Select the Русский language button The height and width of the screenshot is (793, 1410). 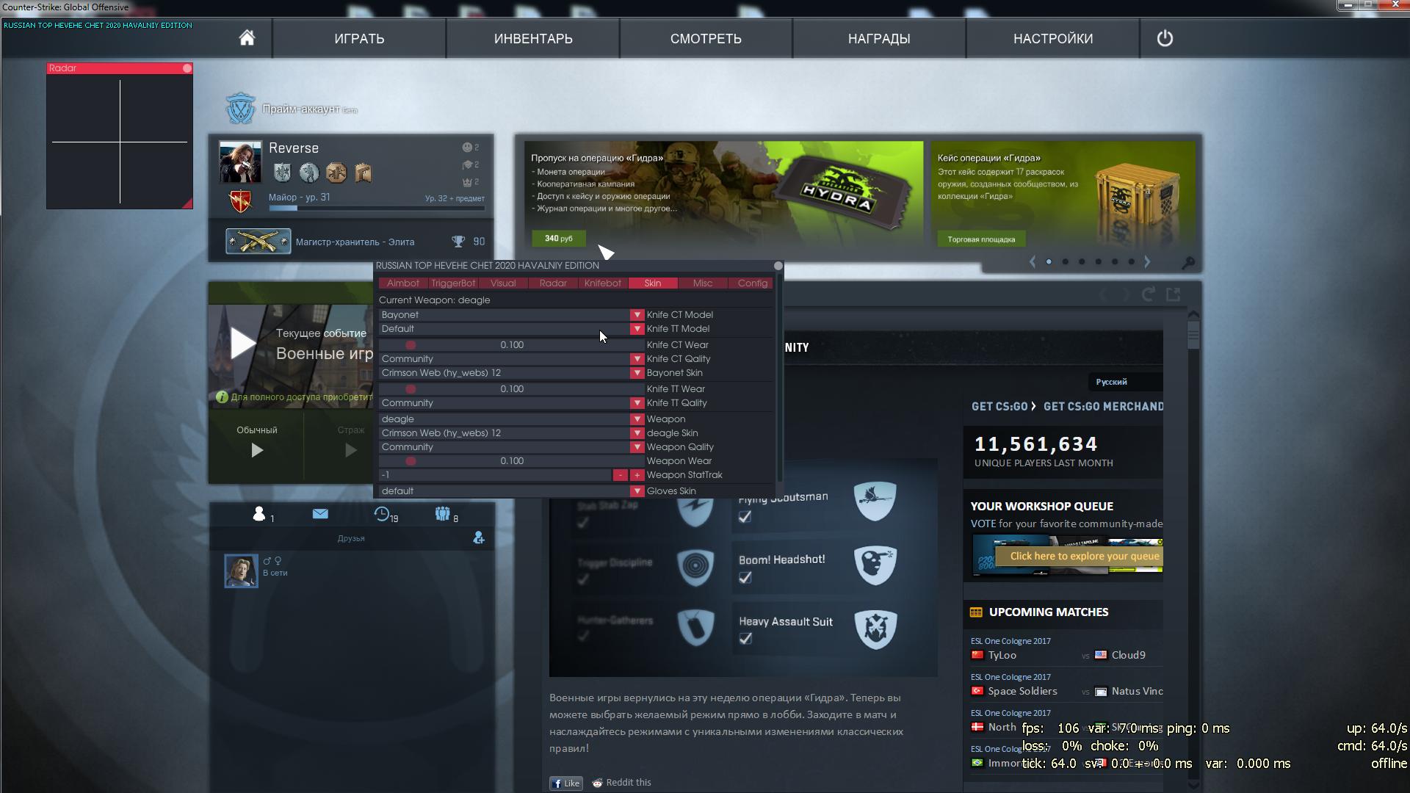[1124, 382]
